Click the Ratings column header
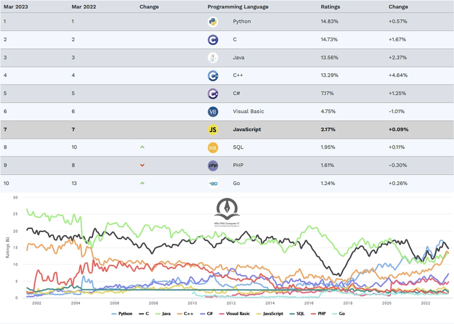Screen dimensions: 454x324 pyautogui.click(x=331, y=7)
